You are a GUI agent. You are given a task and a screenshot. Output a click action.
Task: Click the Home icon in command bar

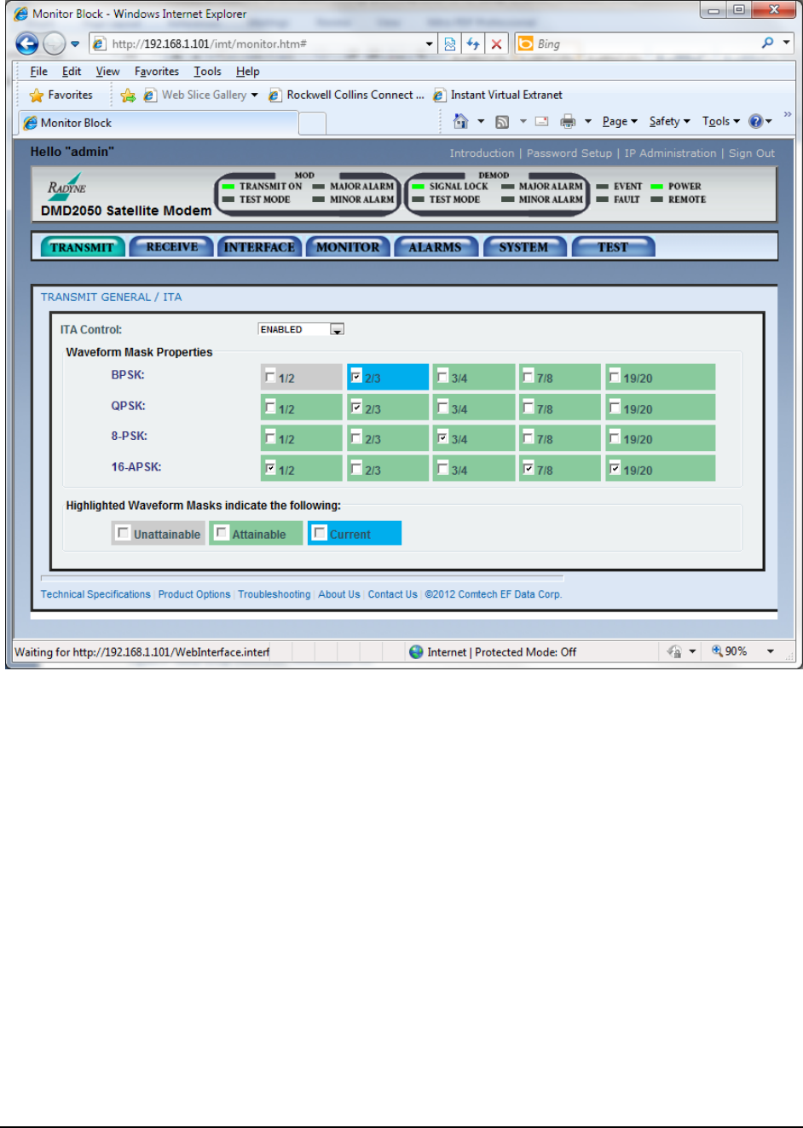[x=460, y=122]
